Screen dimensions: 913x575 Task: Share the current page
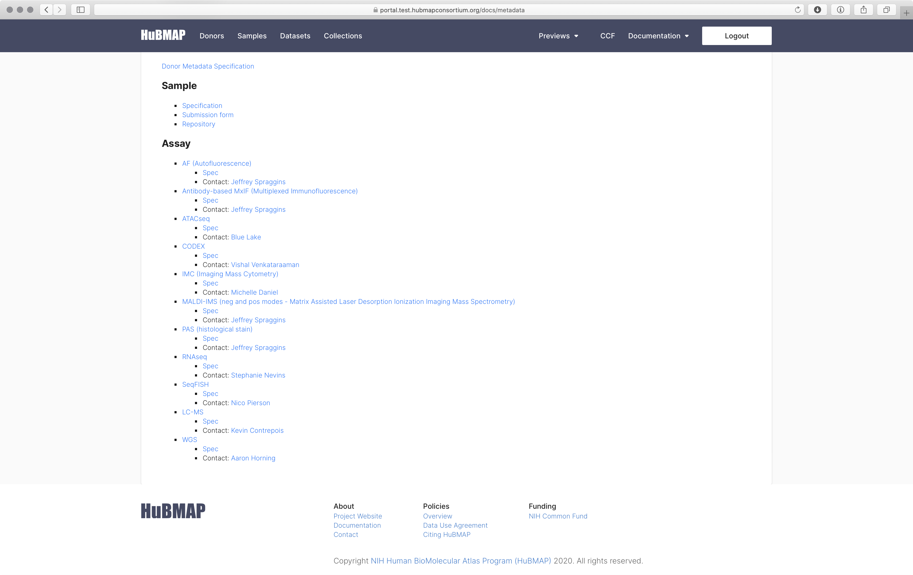click(864, 10)
